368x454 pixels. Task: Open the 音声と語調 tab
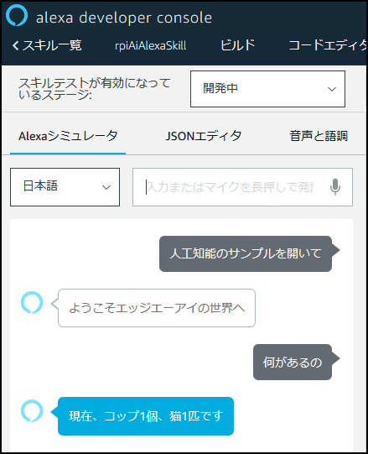(319, 136)
